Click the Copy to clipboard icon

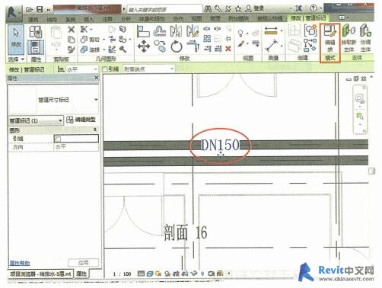(x=72, y=40)
